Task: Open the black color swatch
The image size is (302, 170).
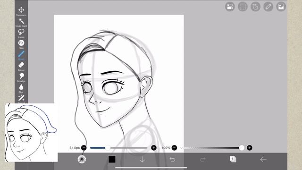Action: (112, 160)
